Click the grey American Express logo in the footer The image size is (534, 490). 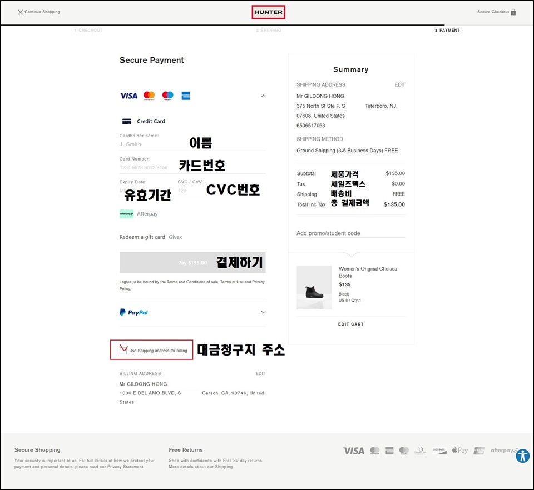(x=389, y=451)
